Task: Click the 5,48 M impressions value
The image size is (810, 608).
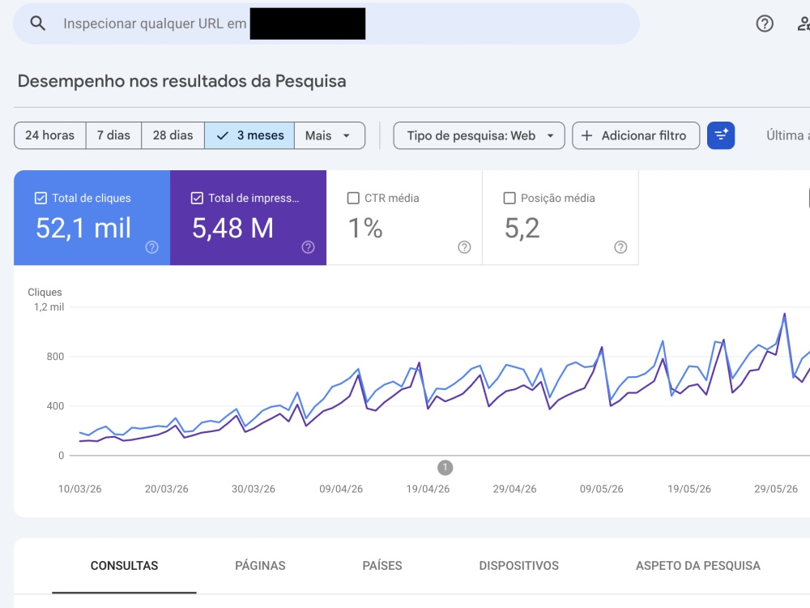Action: tap(232, 228)
